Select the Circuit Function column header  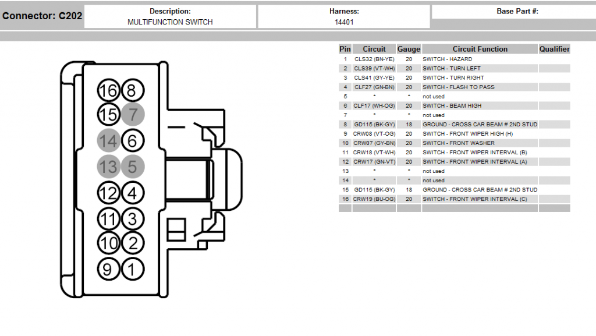pyautogui.click(x=480, y=49)
